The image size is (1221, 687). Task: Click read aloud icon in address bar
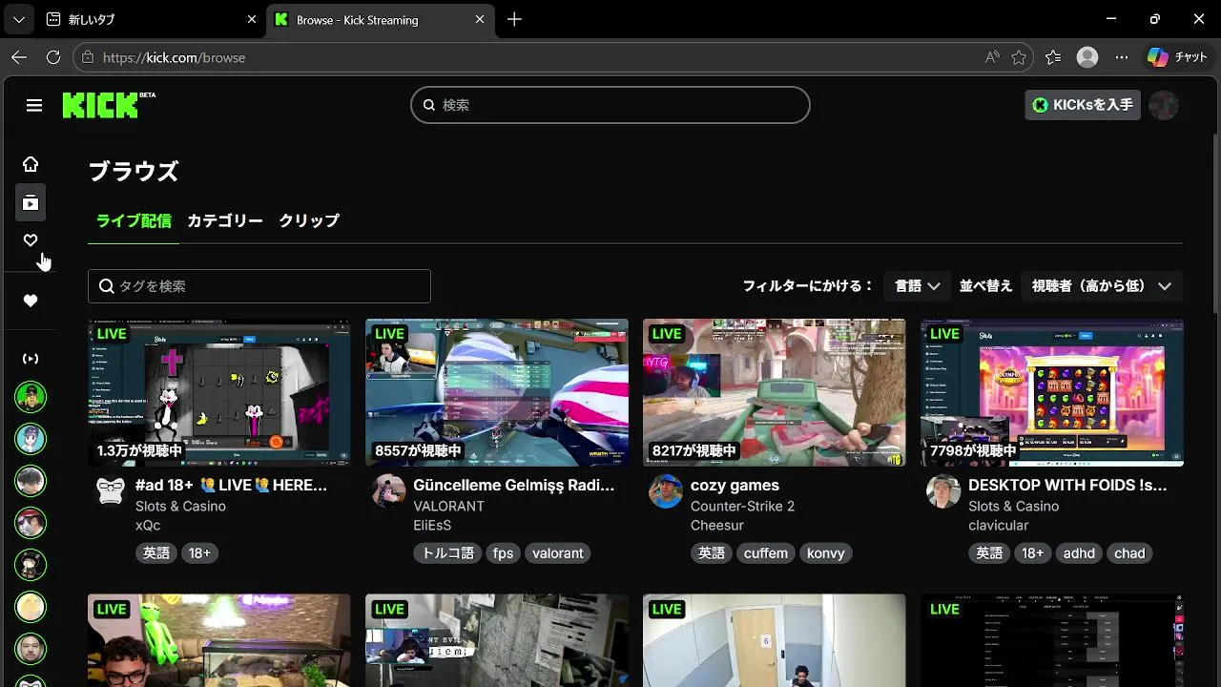coord(992,57)
